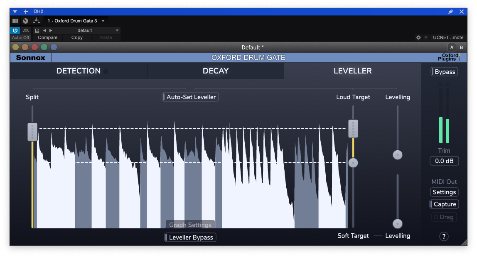Open Graph Settings
Screen dimensions: 477x257
pyautogui.click(x=190, y=225)
